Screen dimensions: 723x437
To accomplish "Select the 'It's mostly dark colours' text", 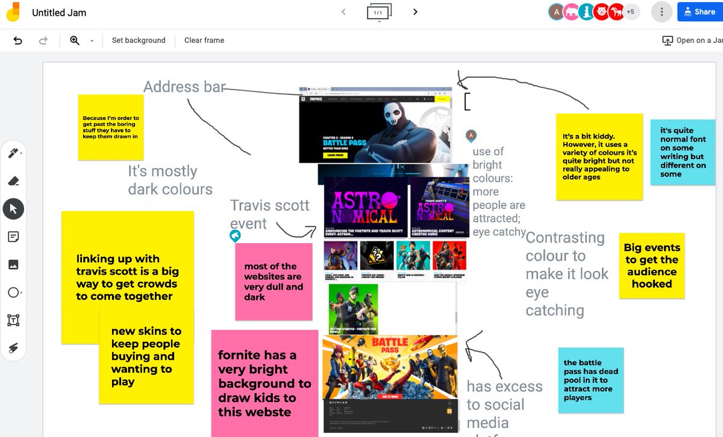I will coord(171,180).
